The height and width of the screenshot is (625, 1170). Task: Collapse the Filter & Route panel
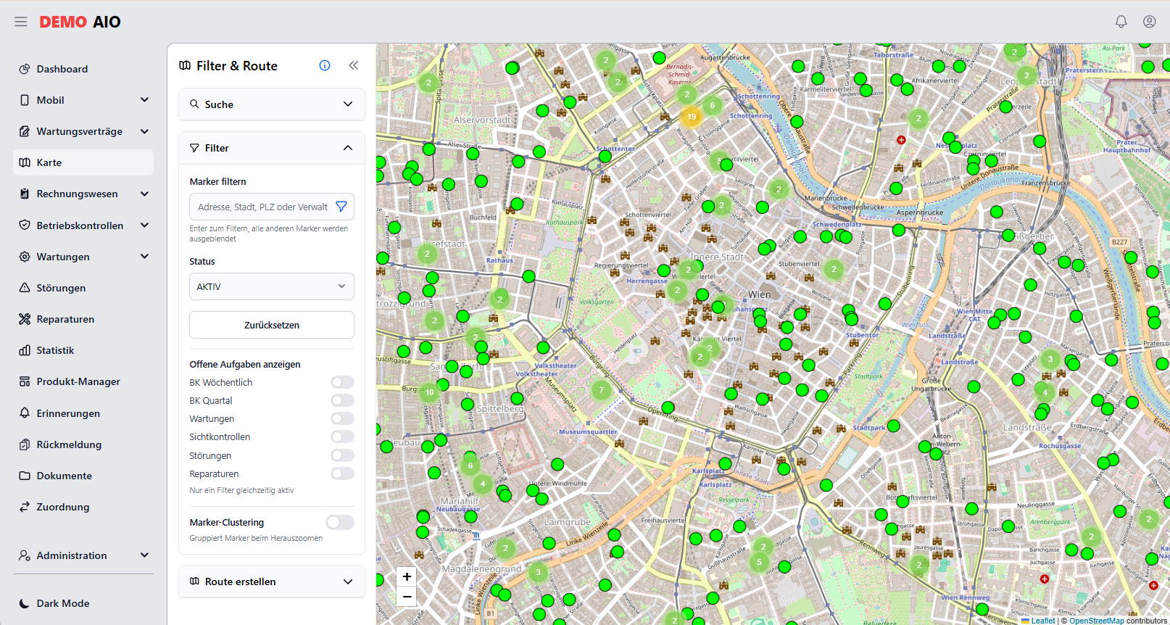(x=353, y=65)
